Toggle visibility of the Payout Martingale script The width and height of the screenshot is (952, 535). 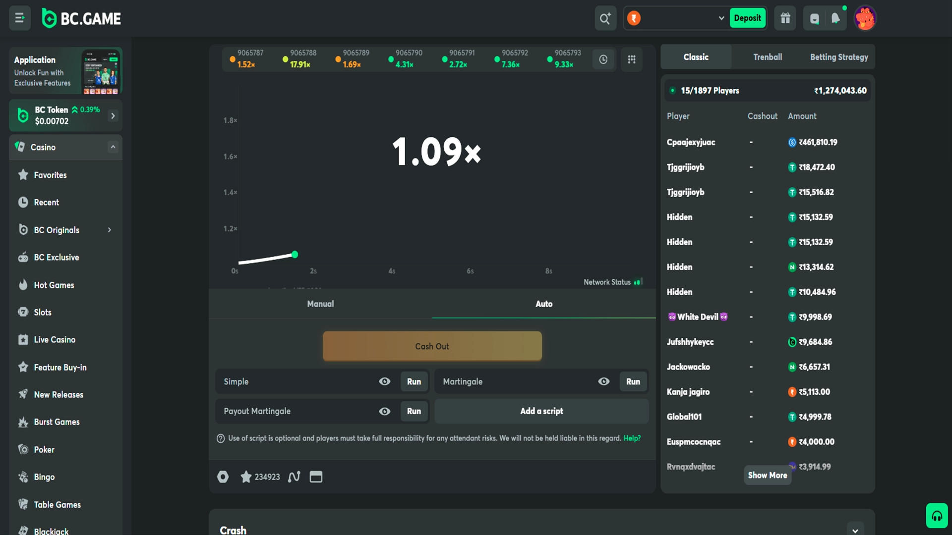385,411
